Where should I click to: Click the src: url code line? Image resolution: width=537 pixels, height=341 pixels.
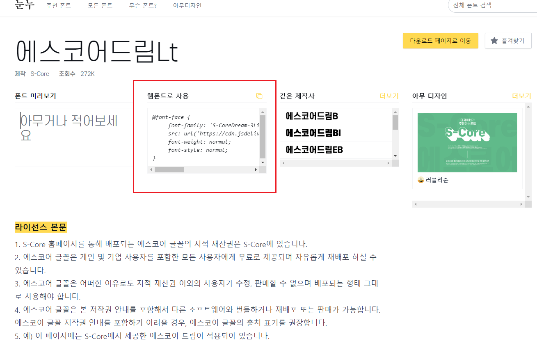pos(214,134)
